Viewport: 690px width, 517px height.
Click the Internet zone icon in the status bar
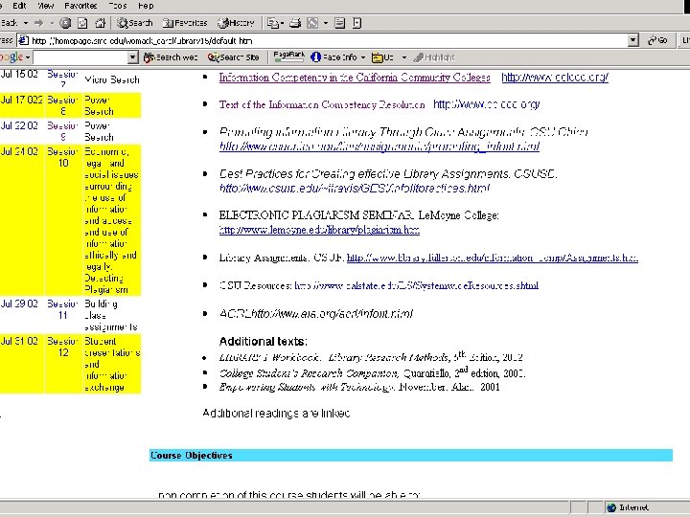coord(610,507)
